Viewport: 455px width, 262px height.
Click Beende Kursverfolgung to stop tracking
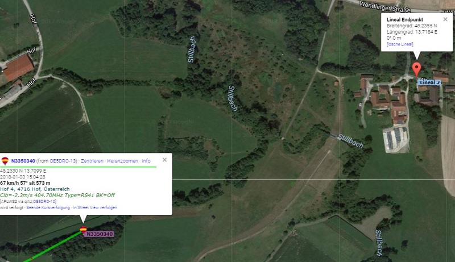tap(48, 208)
